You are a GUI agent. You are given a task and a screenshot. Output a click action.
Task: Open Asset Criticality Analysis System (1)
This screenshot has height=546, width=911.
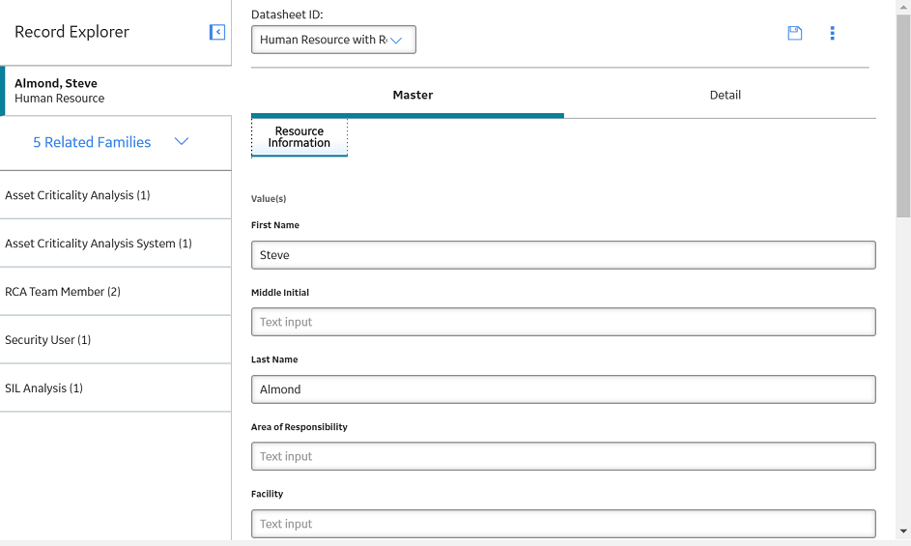116,244
